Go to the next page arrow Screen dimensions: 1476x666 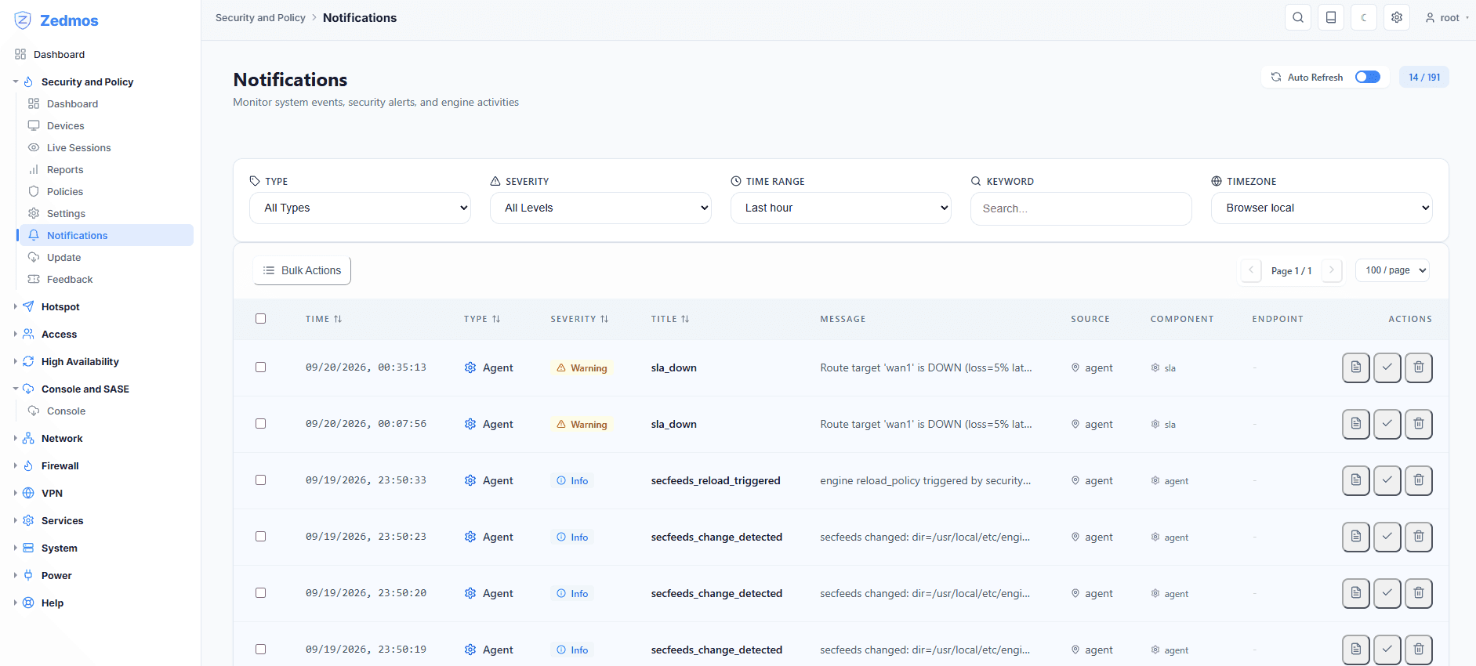pos(1331,270)
